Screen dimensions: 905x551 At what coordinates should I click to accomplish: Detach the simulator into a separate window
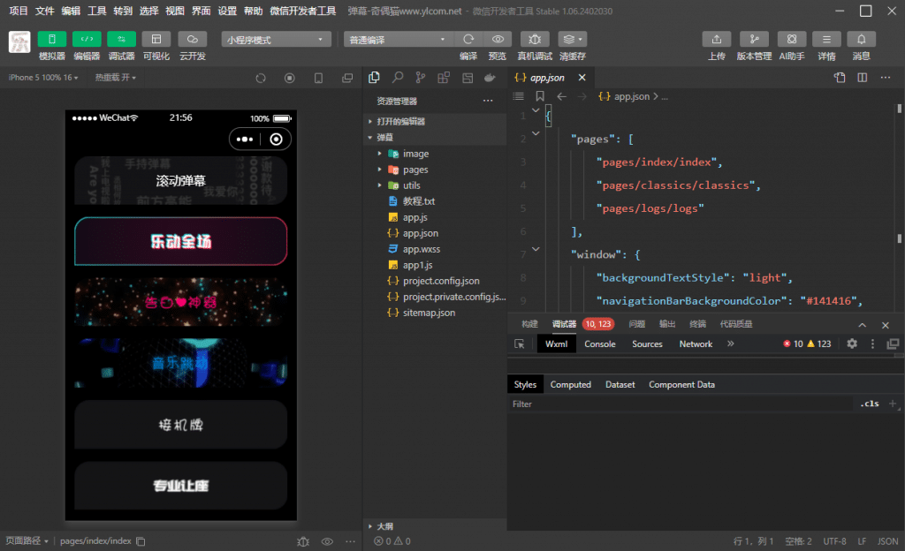[347, 78]
